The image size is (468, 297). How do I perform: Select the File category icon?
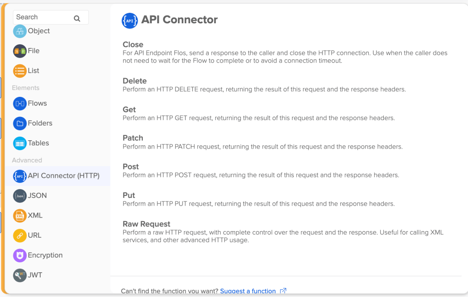click(20, 51)
